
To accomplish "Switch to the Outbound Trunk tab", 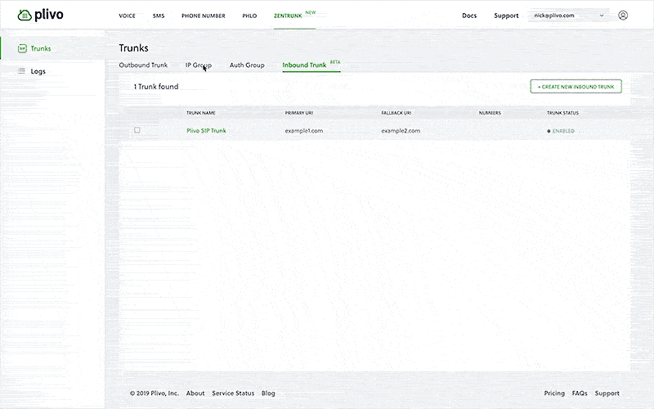I will (143, 65).
